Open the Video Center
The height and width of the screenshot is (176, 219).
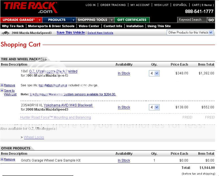[x=89, y=26]
